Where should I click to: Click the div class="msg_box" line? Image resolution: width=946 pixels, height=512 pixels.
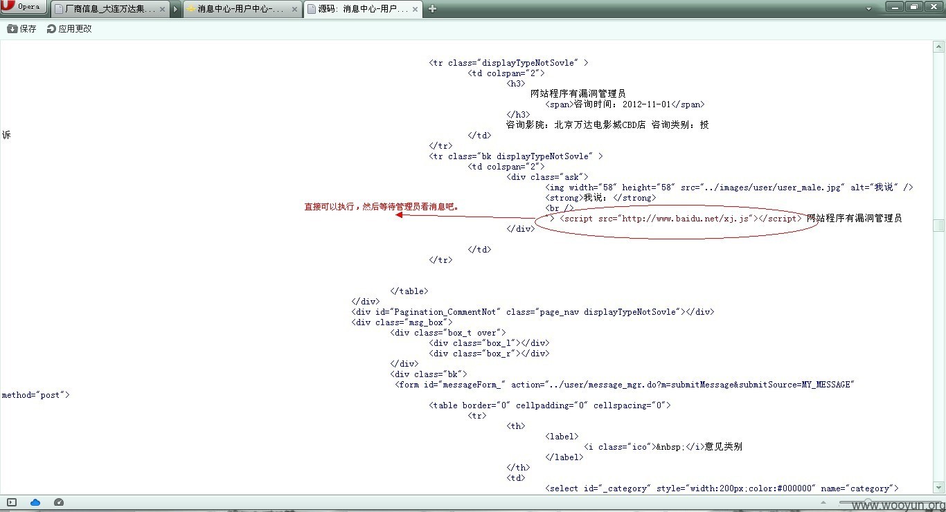[x=402, y=322]
